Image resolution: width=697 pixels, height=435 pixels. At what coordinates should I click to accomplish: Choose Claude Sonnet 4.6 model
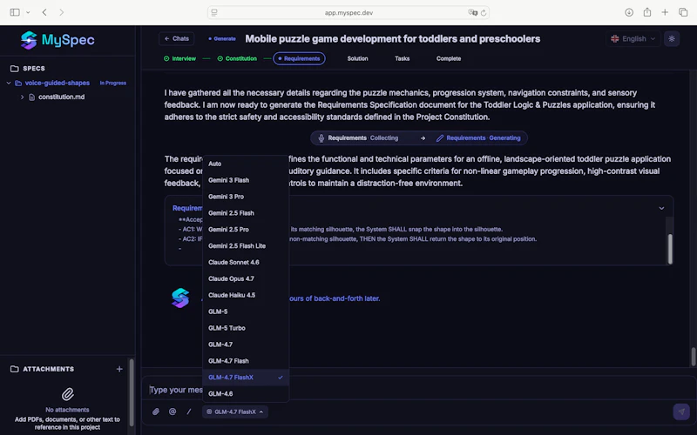pos(246,263)
